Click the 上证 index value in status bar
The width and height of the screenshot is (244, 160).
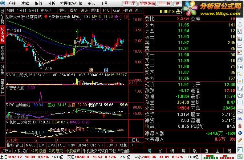[14, 157]
